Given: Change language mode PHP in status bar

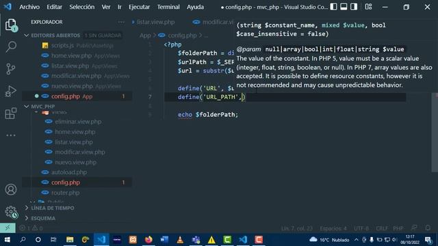Looking at the screenshot, I should pos(398,228).
